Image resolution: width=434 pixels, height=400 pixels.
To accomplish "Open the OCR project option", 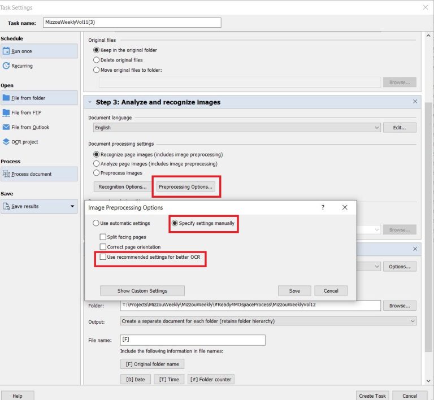I will point(7,142).
